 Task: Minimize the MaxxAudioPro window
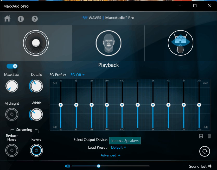(x=180, y=6)
